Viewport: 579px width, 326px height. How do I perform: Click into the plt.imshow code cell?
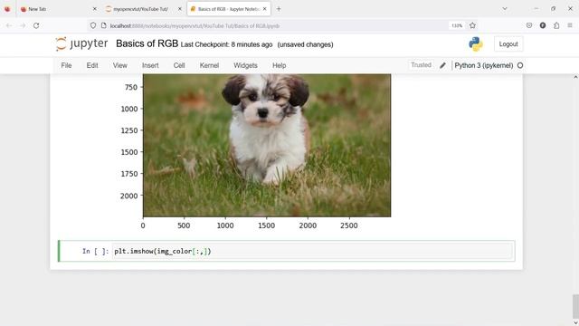(x=313, y=252)
